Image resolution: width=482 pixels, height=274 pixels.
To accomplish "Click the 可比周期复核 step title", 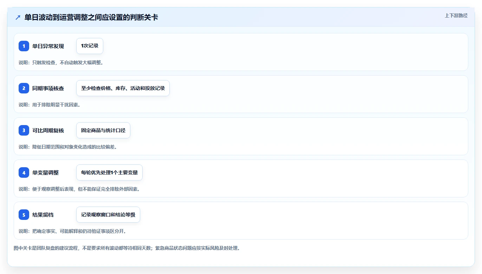I will [x=48, y=131].
